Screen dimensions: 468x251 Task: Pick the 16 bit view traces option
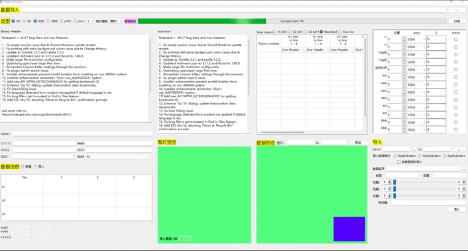274,32
